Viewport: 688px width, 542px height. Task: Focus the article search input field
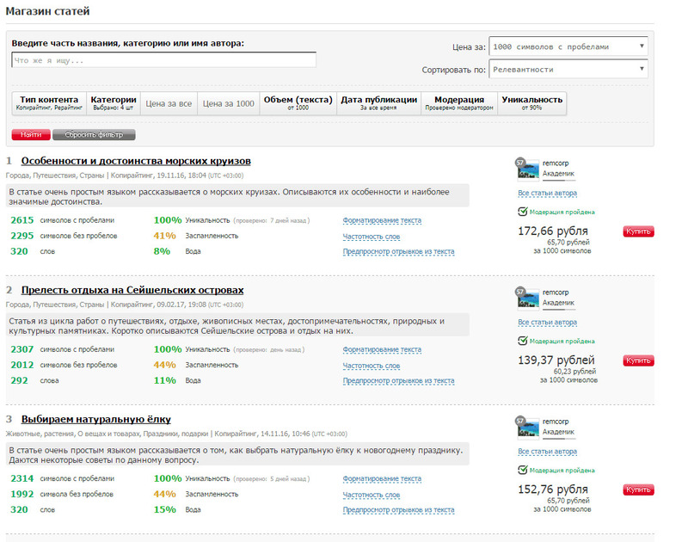[x=163, y=60]
